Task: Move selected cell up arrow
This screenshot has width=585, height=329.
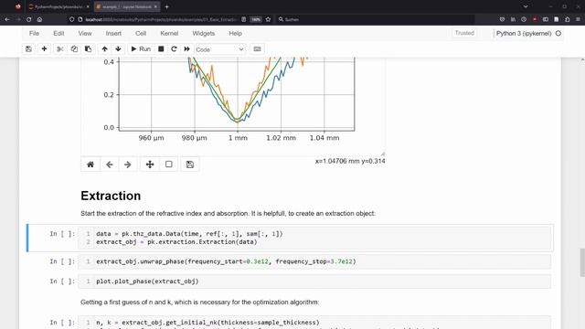Action: coord(105,49)
